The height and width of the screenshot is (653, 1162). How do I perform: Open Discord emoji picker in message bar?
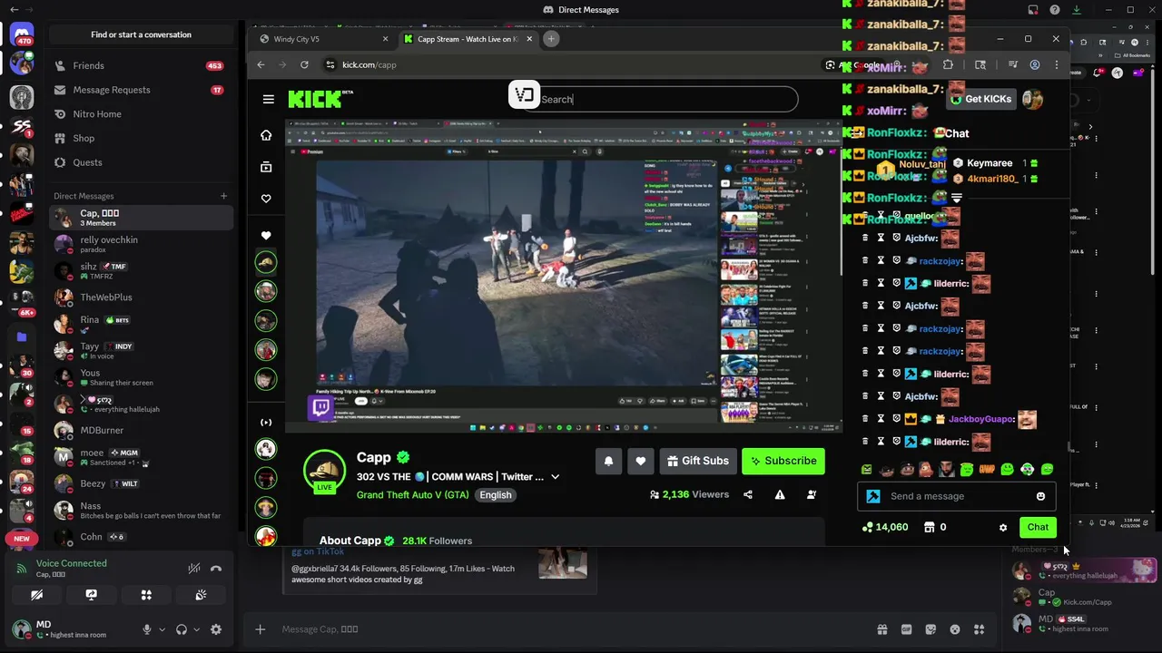click(x=955, y=629)
